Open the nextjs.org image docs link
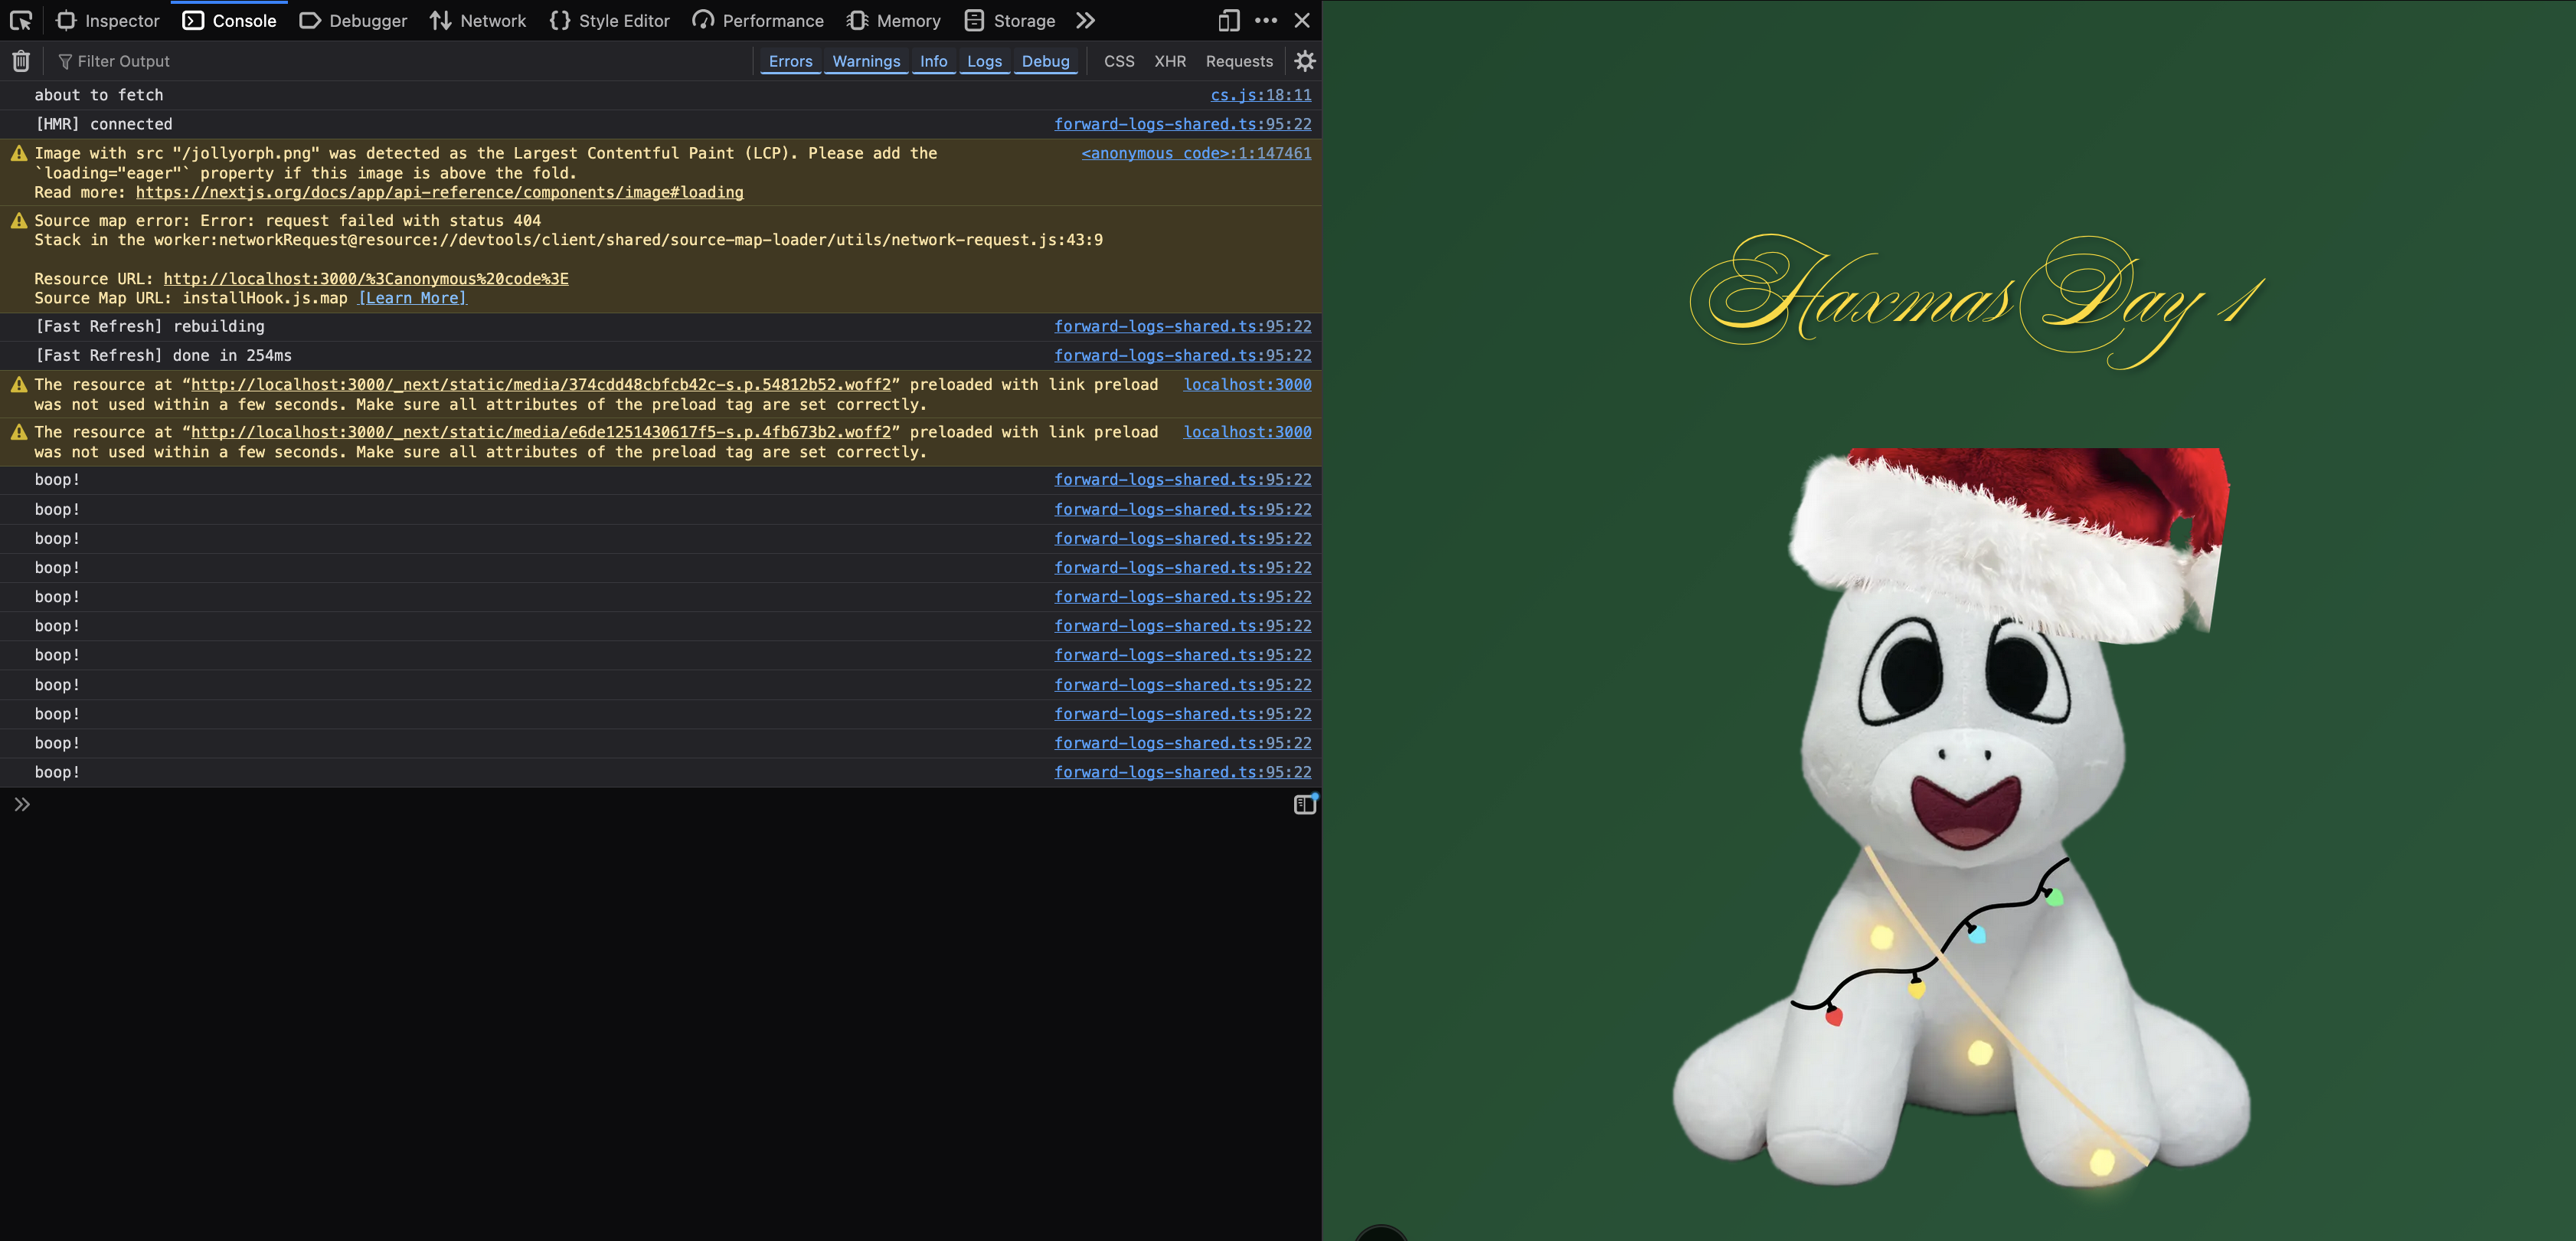Image resolution: width=2576 pixels, height=1241 pixels. pos(439,192)
